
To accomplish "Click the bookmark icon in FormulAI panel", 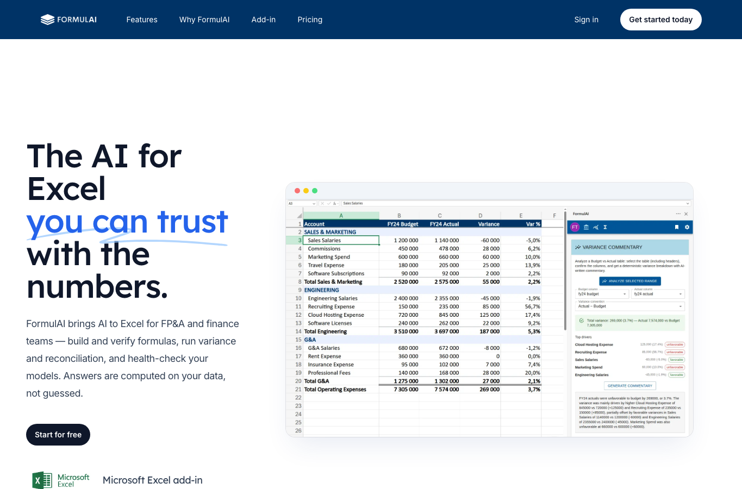I will [677, 227].
